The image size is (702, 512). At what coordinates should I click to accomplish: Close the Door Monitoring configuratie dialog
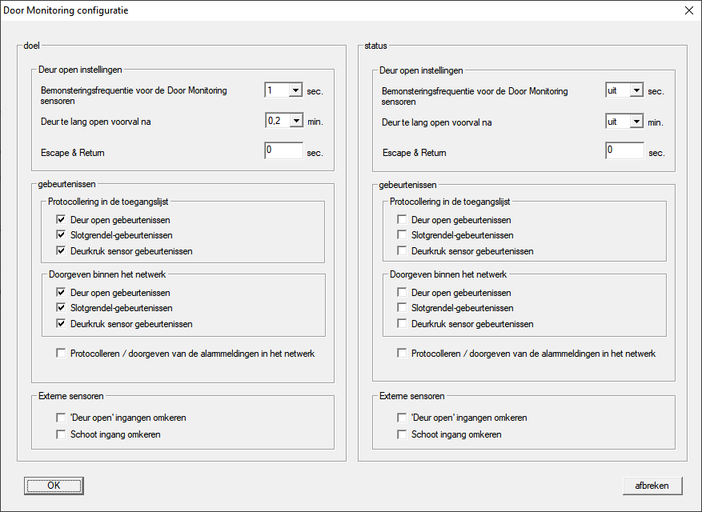[x=688, y=10]
